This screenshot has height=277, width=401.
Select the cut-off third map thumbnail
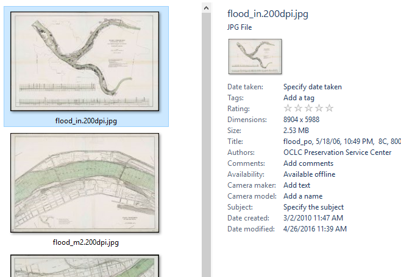(85, 266)
